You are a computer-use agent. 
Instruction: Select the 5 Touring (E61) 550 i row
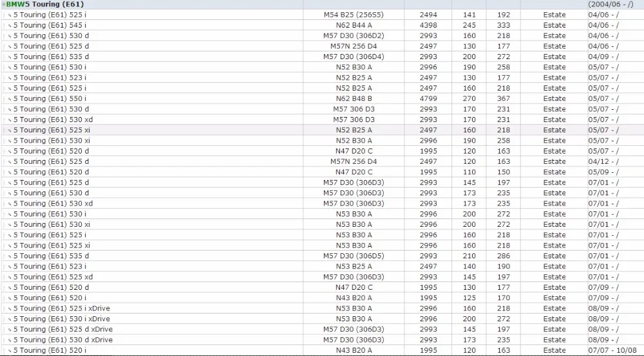click(322, 98)
